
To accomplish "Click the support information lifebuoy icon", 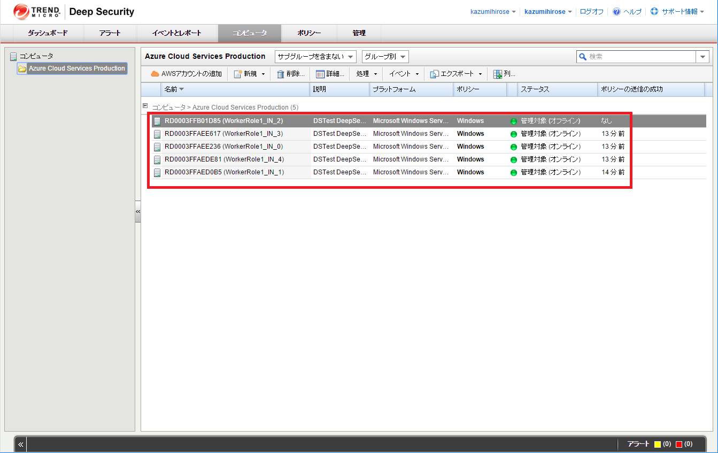I will [x=654, y=12].
